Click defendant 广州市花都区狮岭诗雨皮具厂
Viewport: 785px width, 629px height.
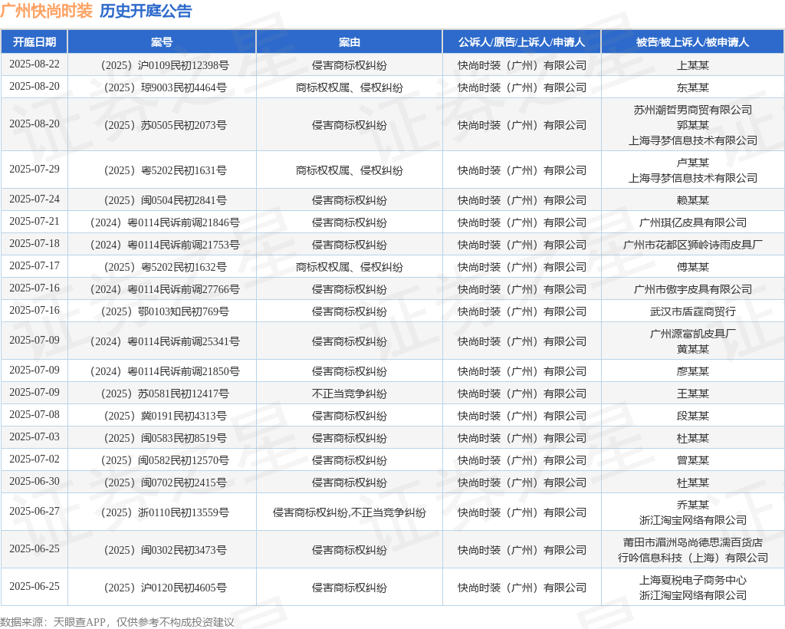(x=693, y=245)
